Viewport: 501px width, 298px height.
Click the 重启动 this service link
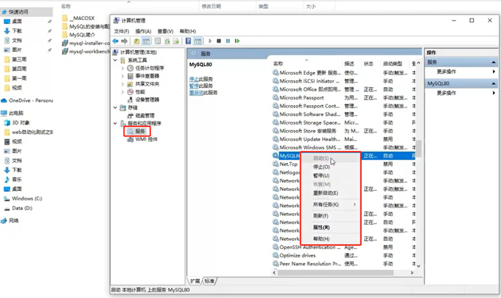coord(196,93)
